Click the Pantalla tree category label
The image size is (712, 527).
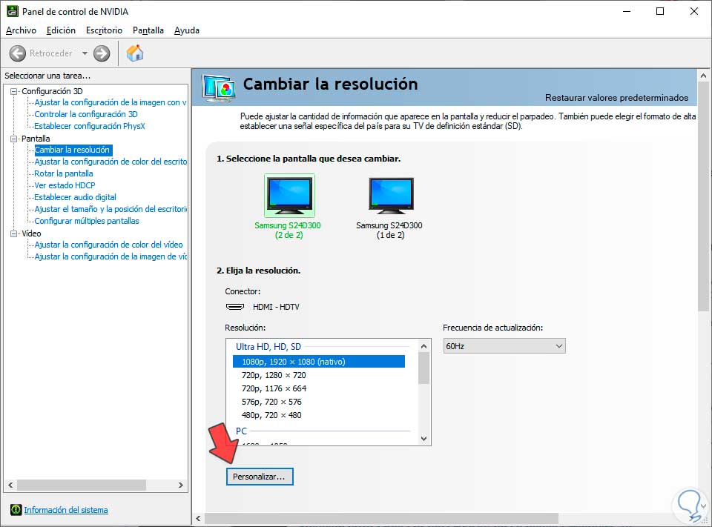[x=36, y=139]
